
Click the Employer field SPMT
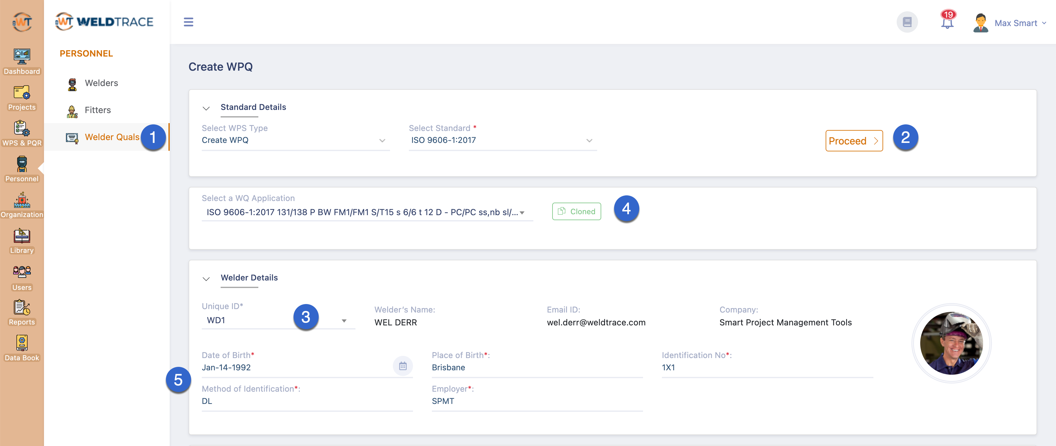537,401
